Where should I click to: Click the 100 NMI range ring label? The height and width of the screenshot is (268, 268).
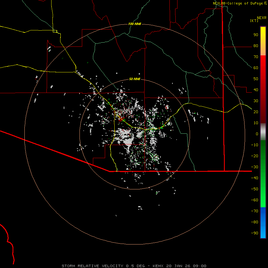pos(134,24)
